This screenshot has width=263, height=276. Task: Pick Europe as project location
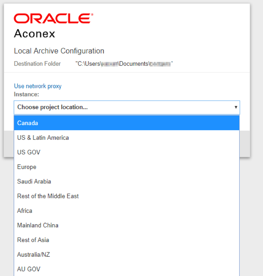pos(127,167)
